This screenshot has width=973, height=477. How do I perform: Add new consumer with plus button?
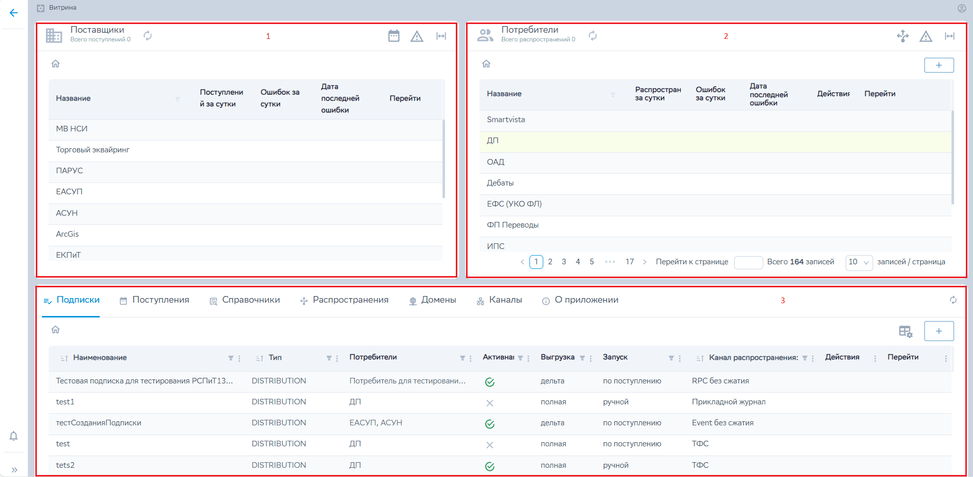(939, 65)
